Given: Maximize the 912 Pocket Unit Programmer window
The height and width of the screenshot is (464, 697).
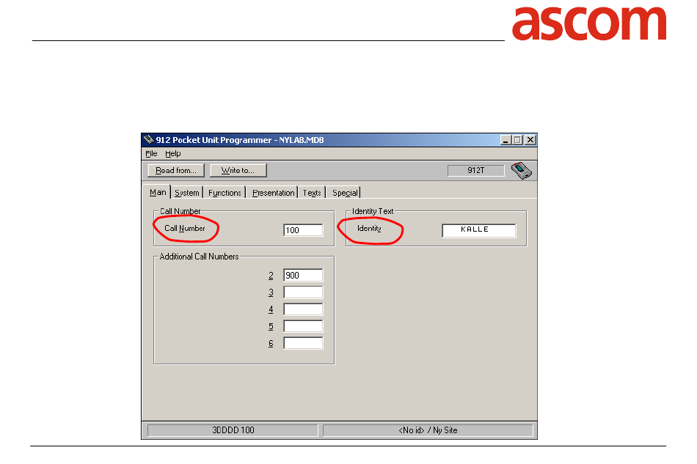Looking at the screenshot, I should click(x=517, y=140).
